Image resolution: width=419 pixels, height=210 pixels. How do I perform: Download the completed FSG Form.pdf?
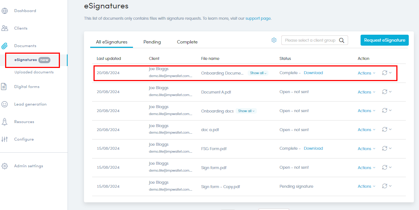coord(313,148)
